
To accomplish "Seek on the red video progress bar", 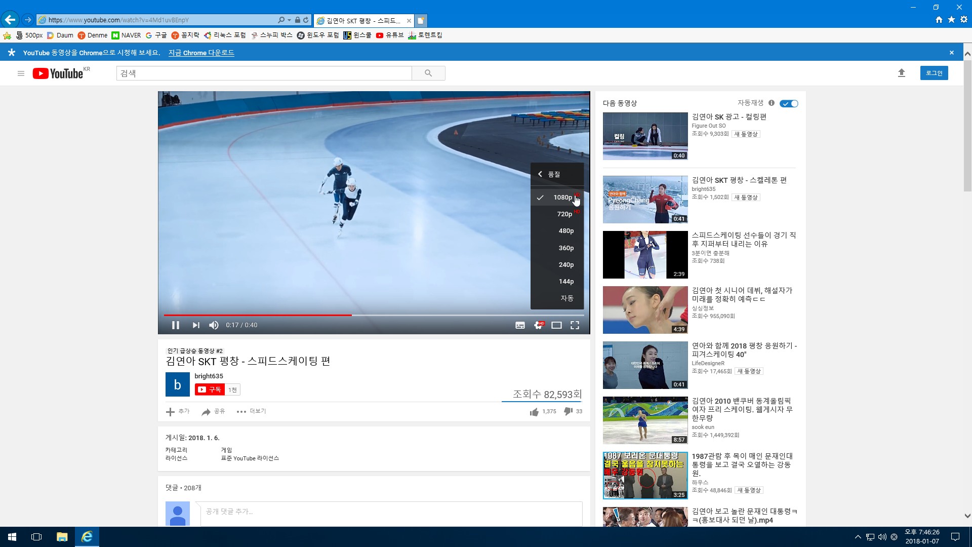I will coord(374,315).
